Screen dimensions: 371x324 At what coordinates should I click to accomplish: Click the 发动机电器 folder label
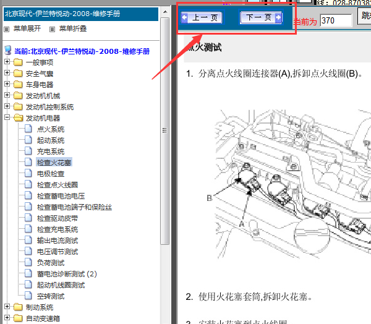pos(43,118)
